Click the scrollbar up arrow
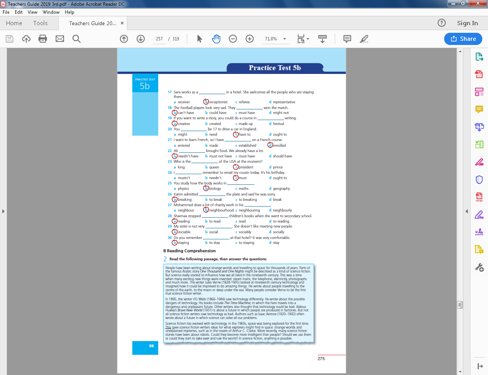Image resolution: width=488 pixels, height=375 pixels. tap(460, 51)
